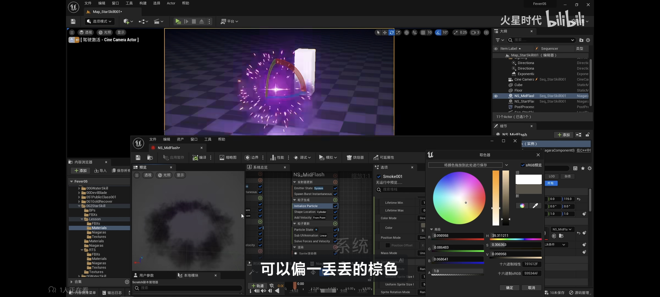This screenshot has width=660, height=297.
Task: Open the Baker tool in Niagara editor
Action: click(x=355, y=157)
